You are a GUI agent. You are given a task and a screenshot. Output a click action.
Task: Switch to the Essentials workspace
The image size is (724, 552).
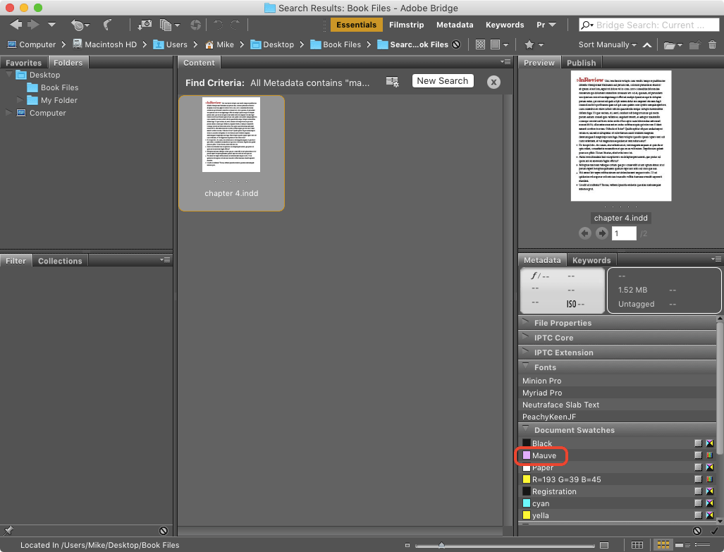356,25
